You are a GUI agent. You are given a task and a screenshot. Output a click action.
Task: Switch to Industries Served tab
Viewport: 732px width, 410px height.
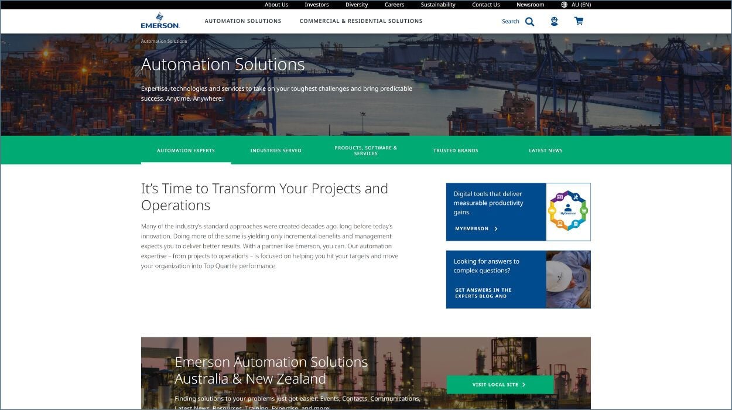(276, 151)
